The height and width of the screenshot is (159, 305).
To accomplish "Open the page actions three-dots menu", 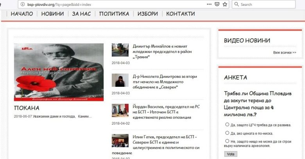I will (x=209, y=4).
